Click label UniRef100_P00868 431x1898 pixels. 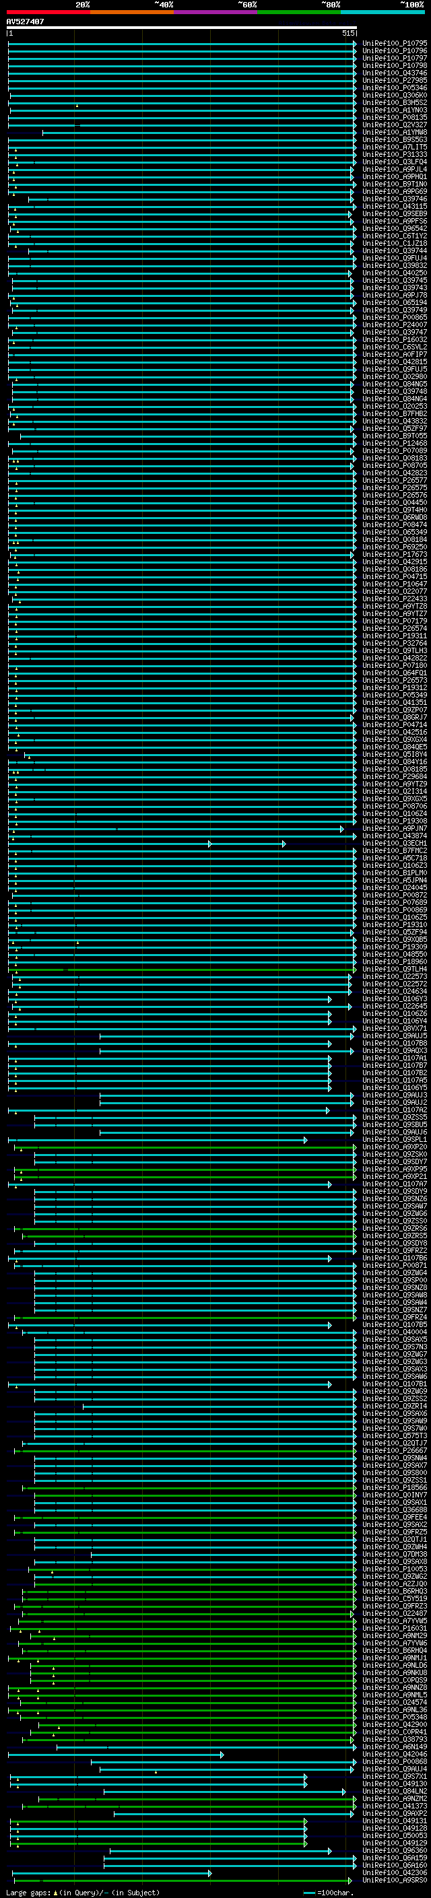point(395,1761)
